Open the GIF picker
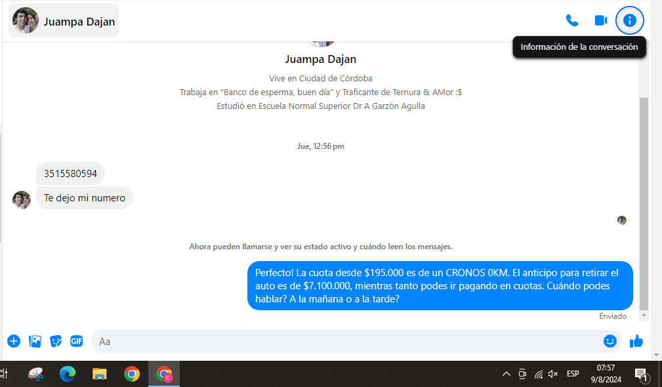The height and width of the screenshot is (387, 662). (77, 341)
